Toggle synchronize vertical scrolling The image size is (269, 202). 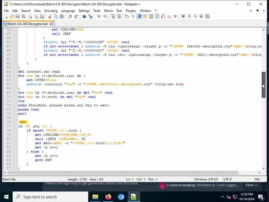112,16
